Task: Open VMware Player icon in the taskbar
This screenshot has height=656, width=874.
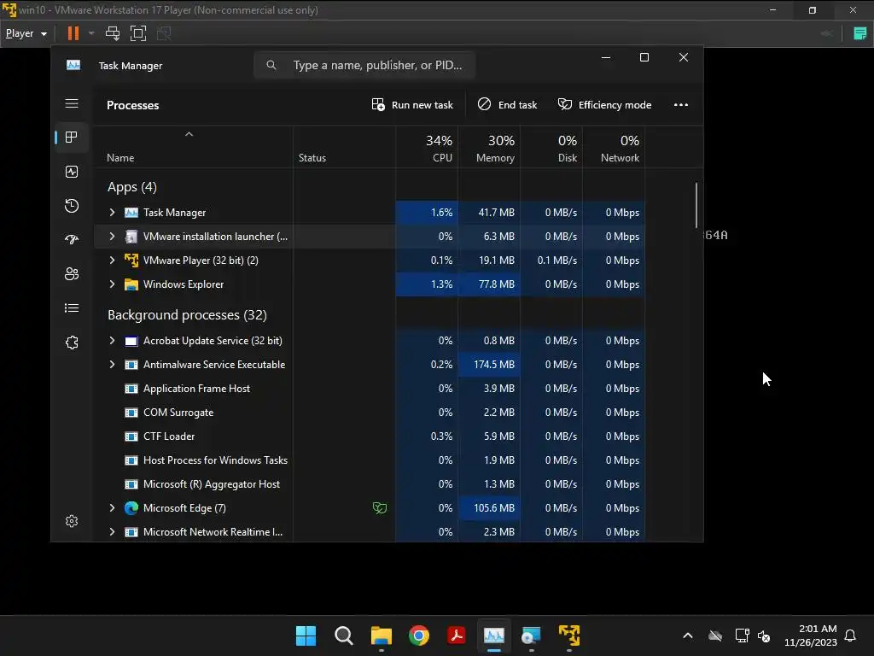Action: pos(569,635)
